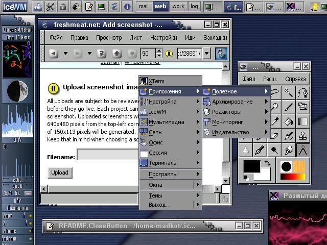This screenshot has height=245, width=327.
Task: Select the Magnify zoom tool in GIMP
Action: 275,107
